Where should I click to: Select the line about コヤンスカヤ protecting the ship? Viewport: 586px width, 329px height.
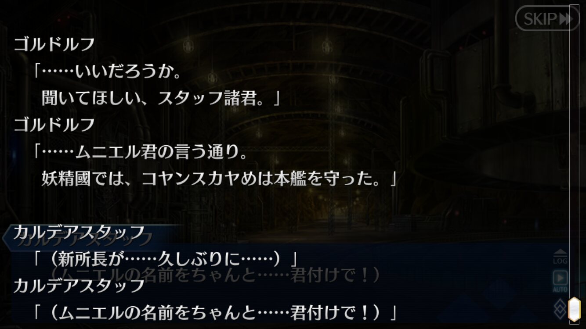tap(219, 179)
